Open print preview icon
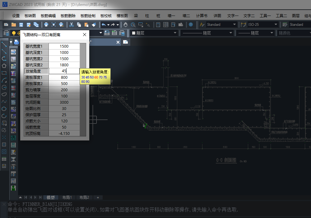 [x=54, y=25]
